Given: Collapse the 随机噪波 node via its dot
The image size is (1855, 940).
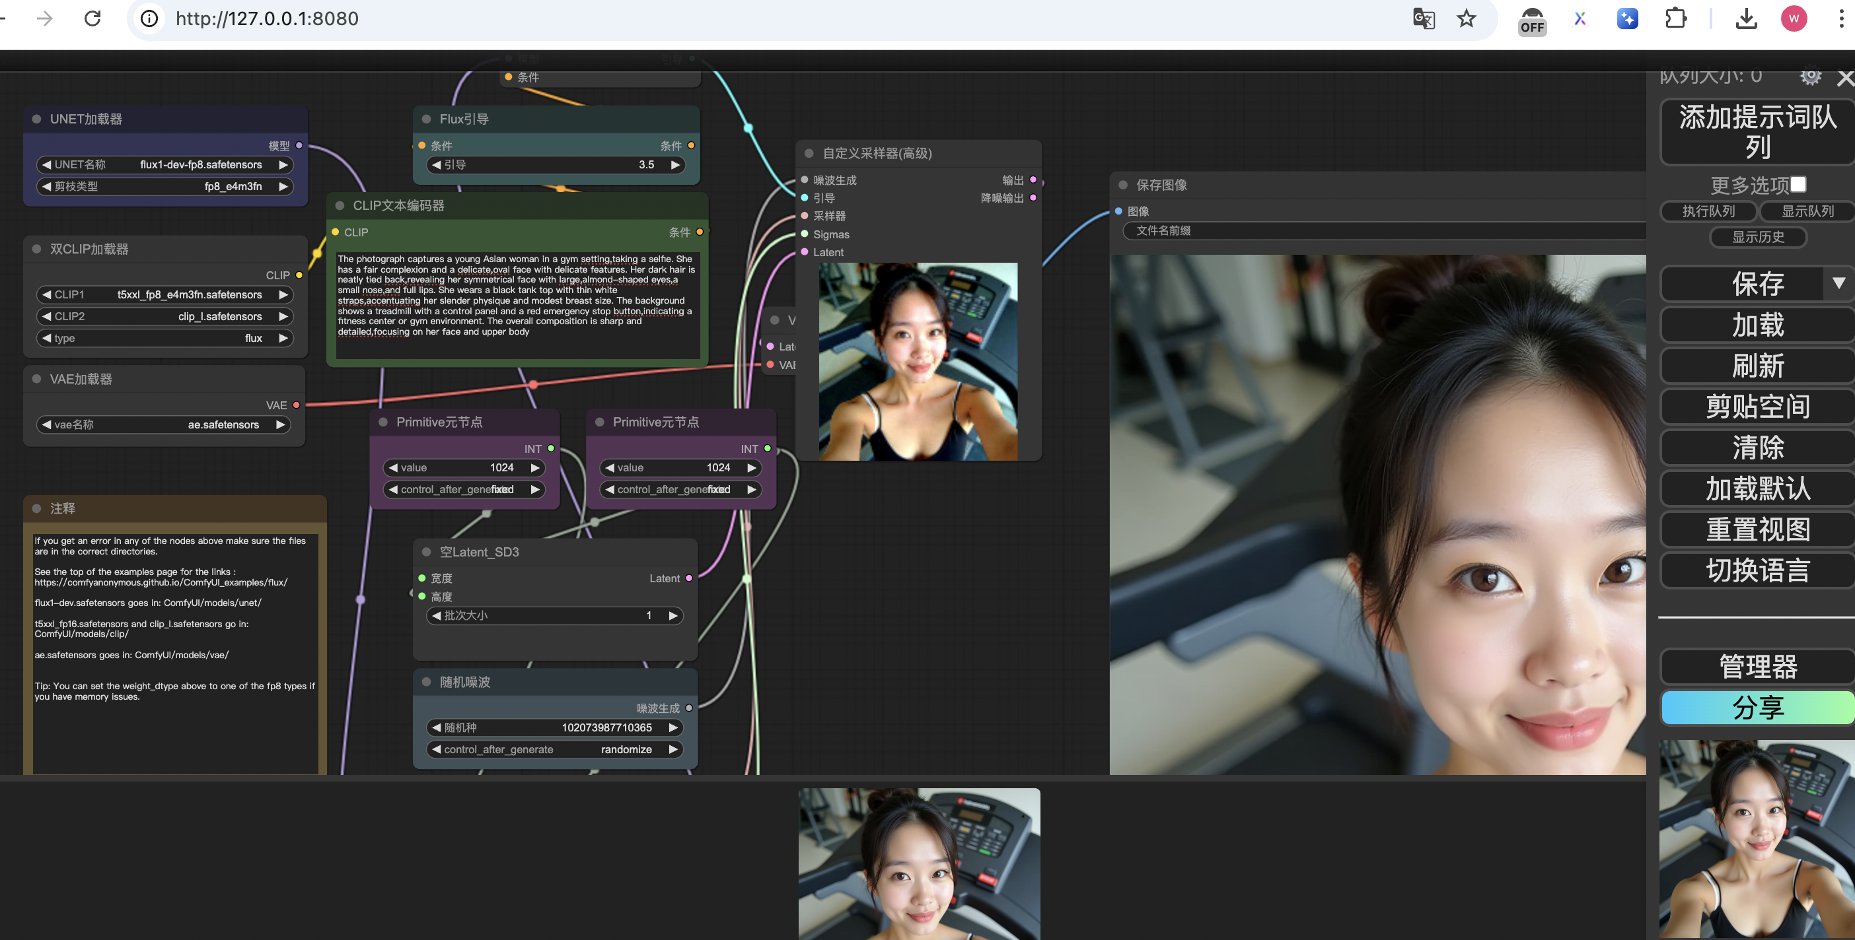Looking at the screenshot, I should 426,682.
